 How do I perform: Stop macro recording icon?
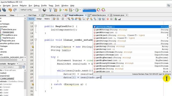tap(111, 19)
